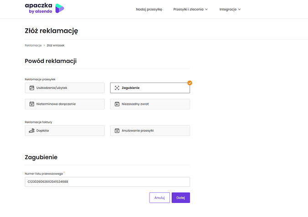Go to the Reklamacje breadcrumb link
This screenshot has height=217, width=308.
33,45
